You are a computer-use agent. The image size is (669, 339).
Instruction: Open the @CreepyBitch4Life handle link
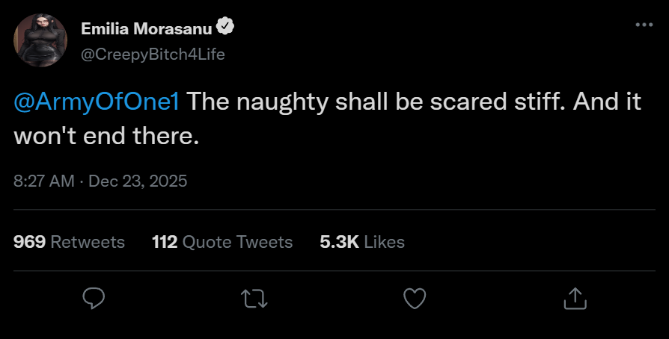(153, 55)
